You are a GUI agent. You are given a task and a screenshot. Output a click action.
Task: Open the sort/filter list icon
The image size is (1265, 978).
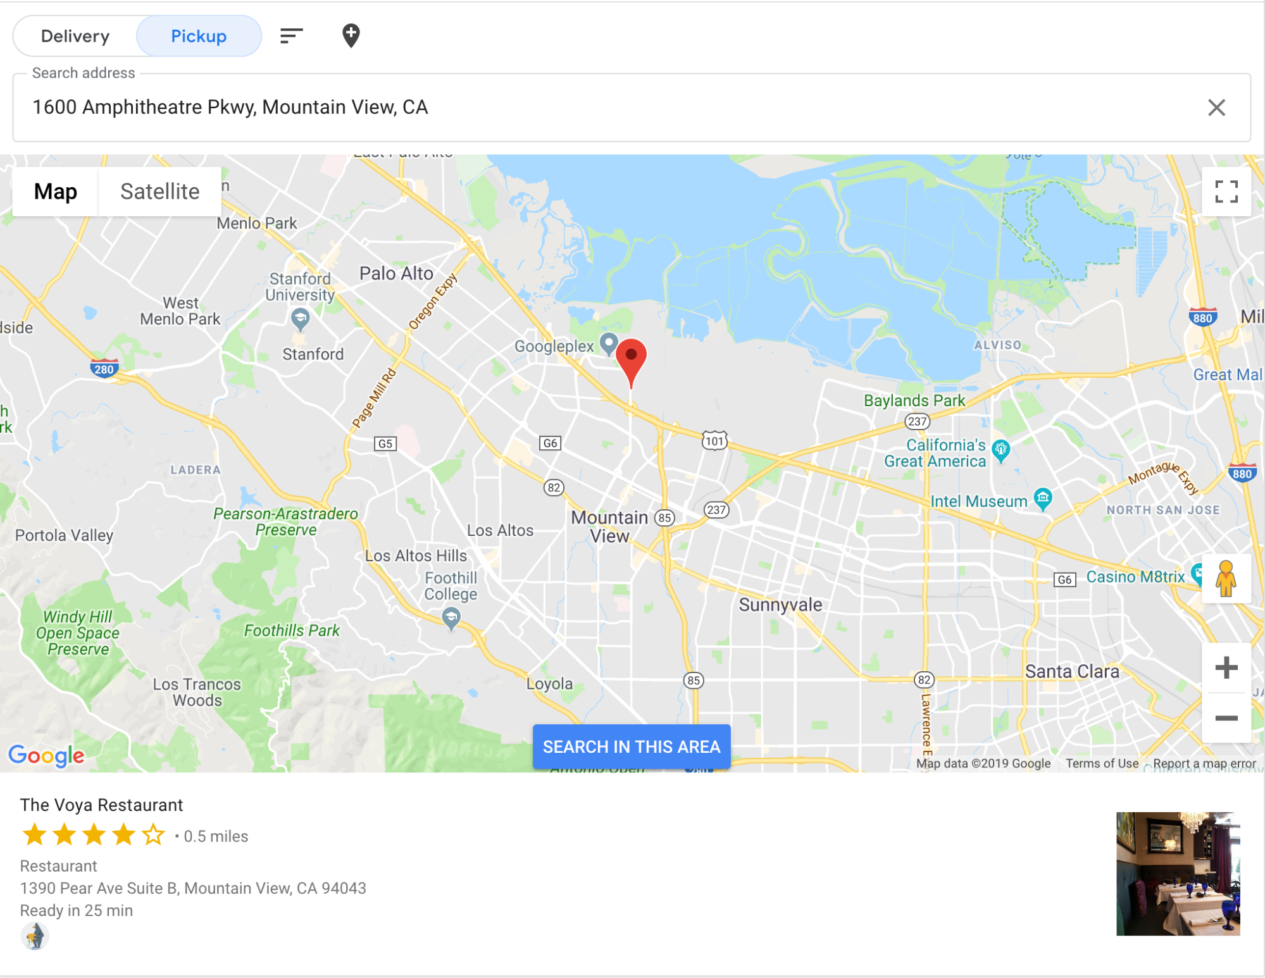tap(291, 36)
